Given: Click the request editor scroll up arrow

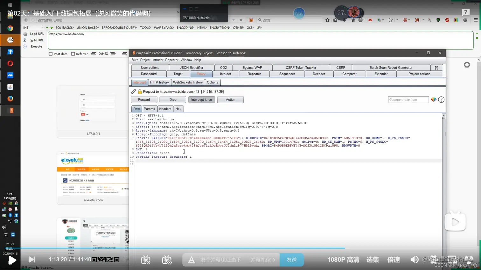Looking at the screenshot, I should (x=443, y=116).
